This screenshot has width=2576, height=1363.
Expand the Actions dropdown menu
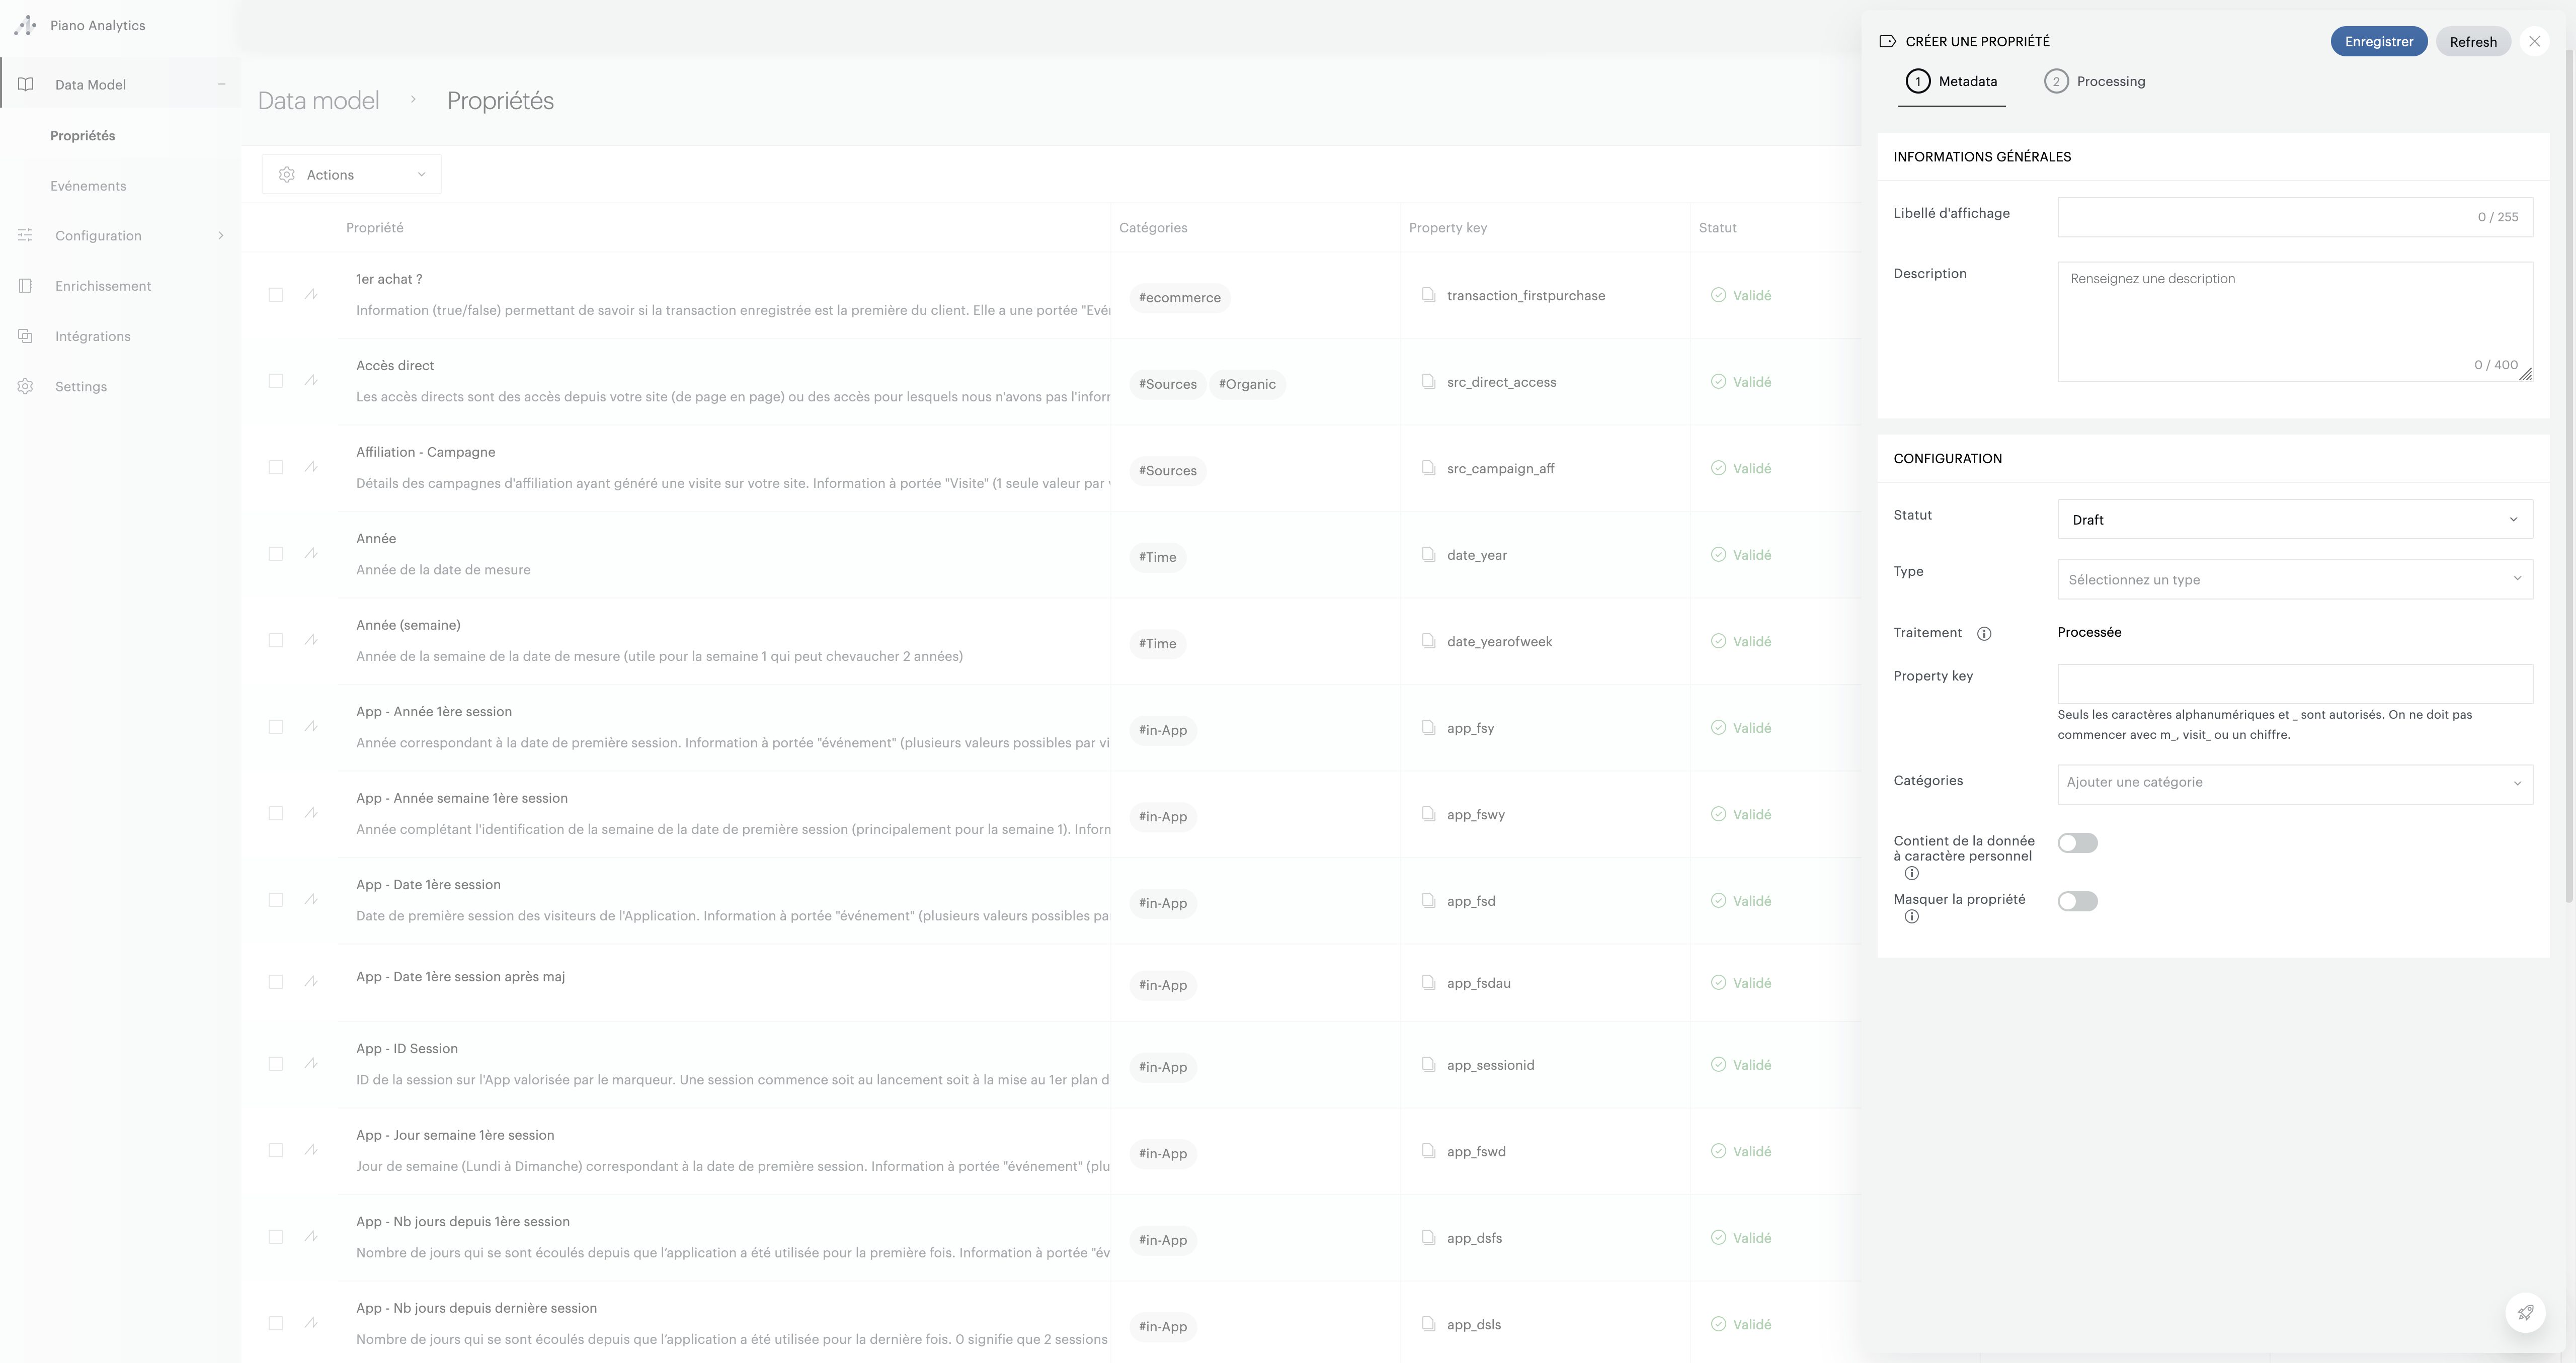click(x=351, y=175)
